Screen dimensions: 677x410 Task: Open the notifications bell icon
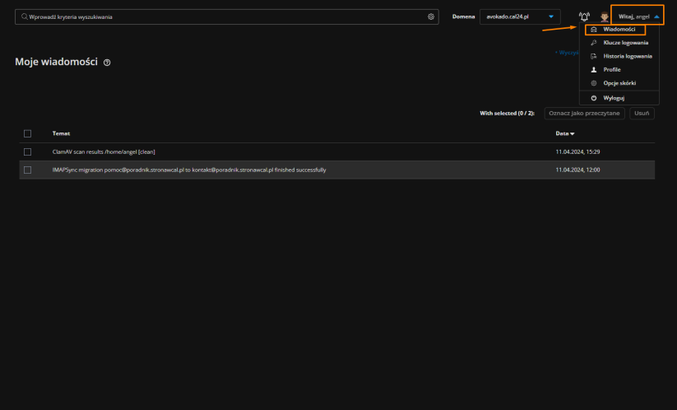[584, 16]
